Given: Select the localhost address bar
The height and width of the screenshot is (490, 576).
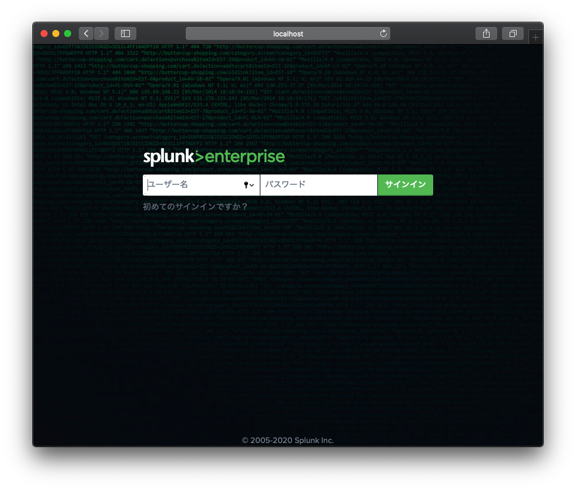Looking at the screenshot, I should click(287, 34).
